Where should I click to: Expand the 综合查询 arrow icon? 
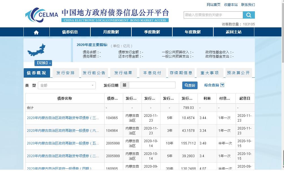point(222,85)
